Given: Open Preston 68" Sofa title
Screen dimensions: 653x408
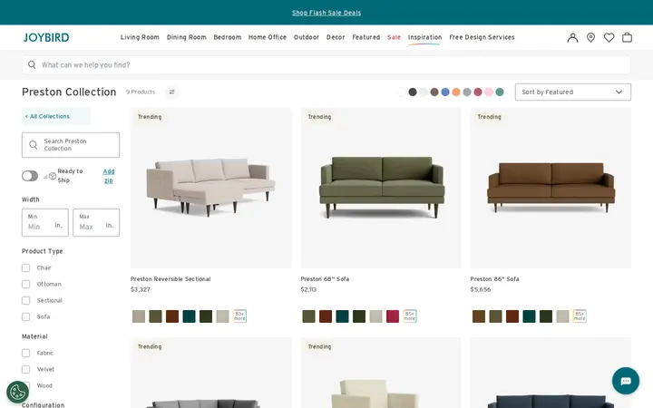Looking at the screenshot, I should [325, 279].
